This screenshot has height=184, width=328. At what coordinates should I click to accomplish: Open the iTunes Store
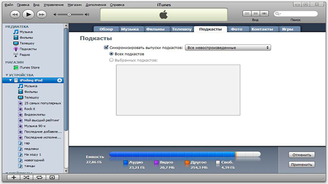(x=26, y=67)
